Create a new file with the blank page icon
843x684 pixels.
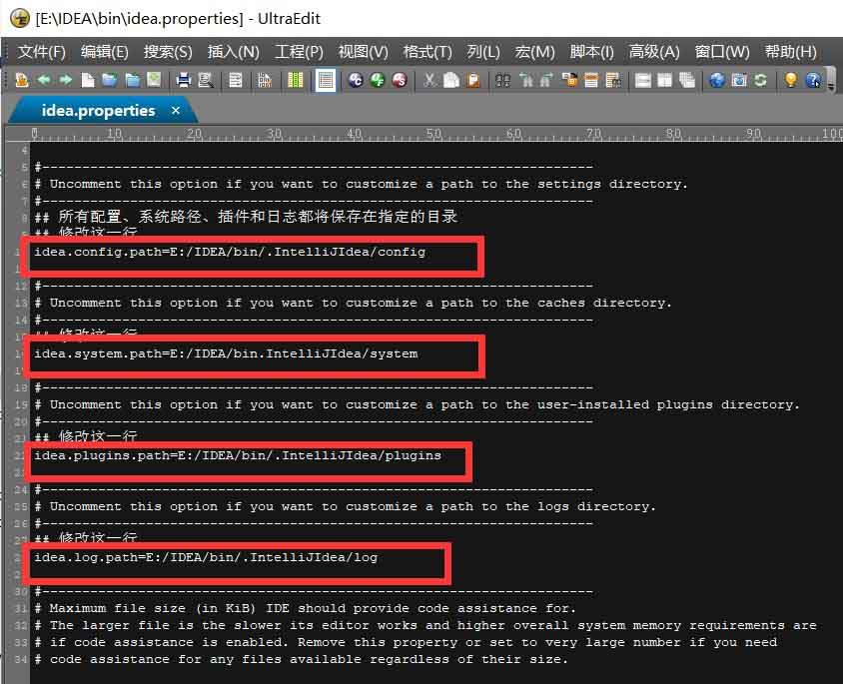pyautogui.click(x=88, y=81)
